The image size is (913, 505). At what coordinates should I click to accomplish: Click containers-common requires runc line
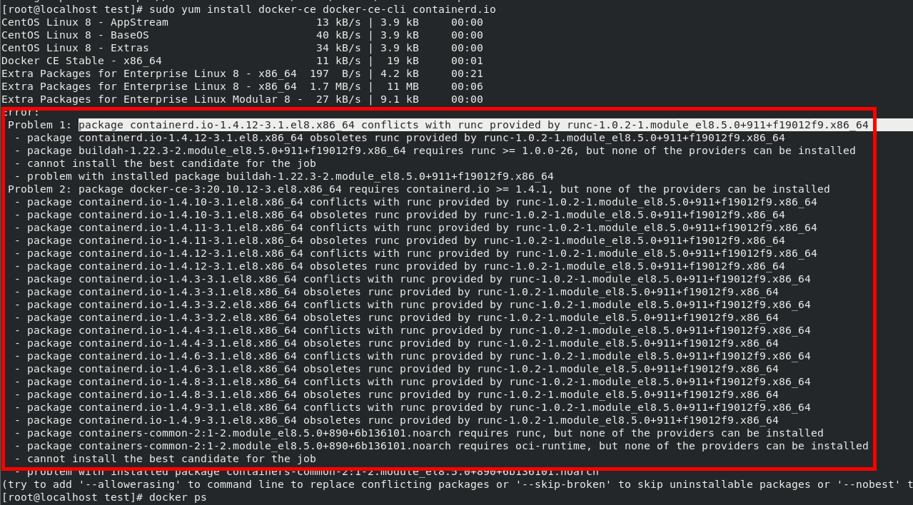coord(419,433)
